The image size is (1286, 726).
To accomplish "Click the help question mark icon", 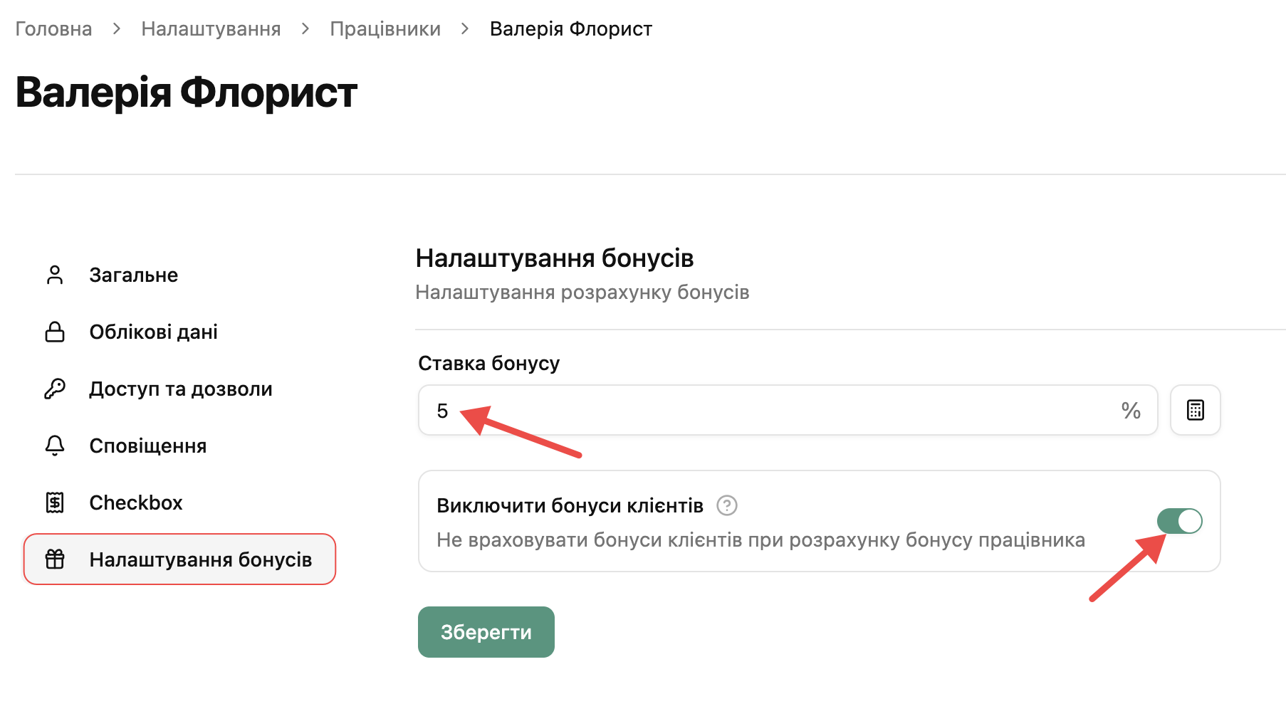I will pyautogui.click(x=727, y=505).
